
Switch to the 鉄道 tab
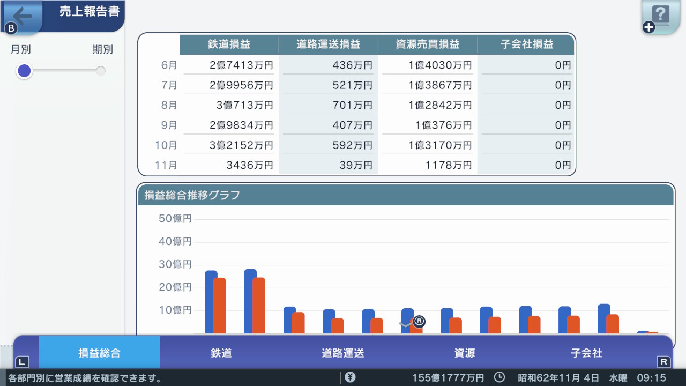(x=221, y=353)
